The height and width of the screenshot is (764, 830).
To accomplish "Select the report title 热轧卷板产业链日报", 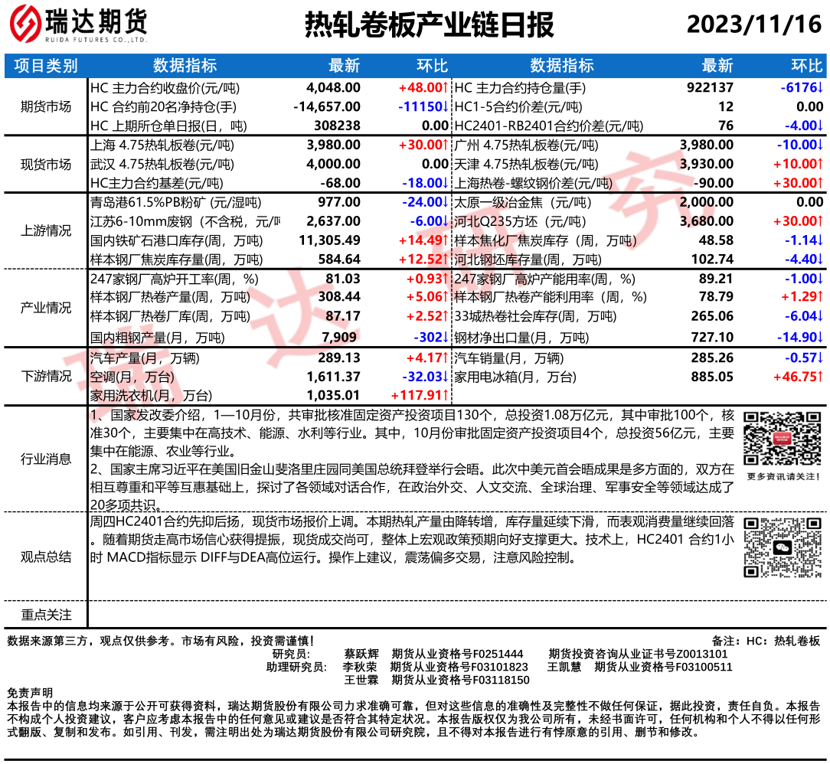I will pyautogui.click(x=429, y=25).
